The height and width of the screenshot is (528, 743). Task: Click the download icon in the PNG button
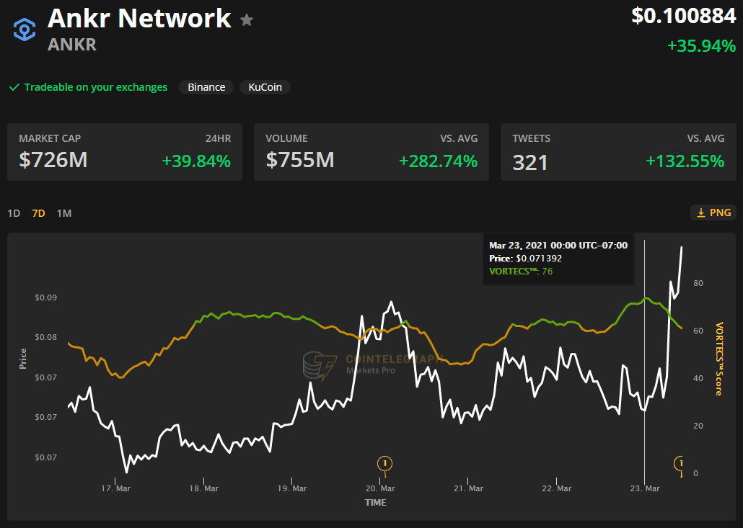[x=701, y=213]
